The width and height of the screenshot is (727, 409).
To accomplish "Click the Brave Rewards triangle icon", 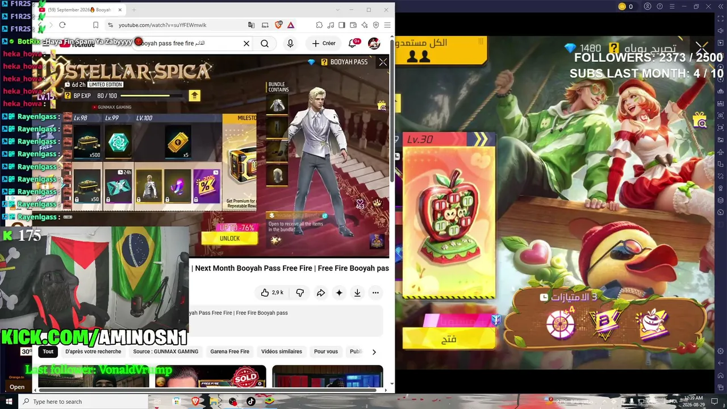I will 291,25.
